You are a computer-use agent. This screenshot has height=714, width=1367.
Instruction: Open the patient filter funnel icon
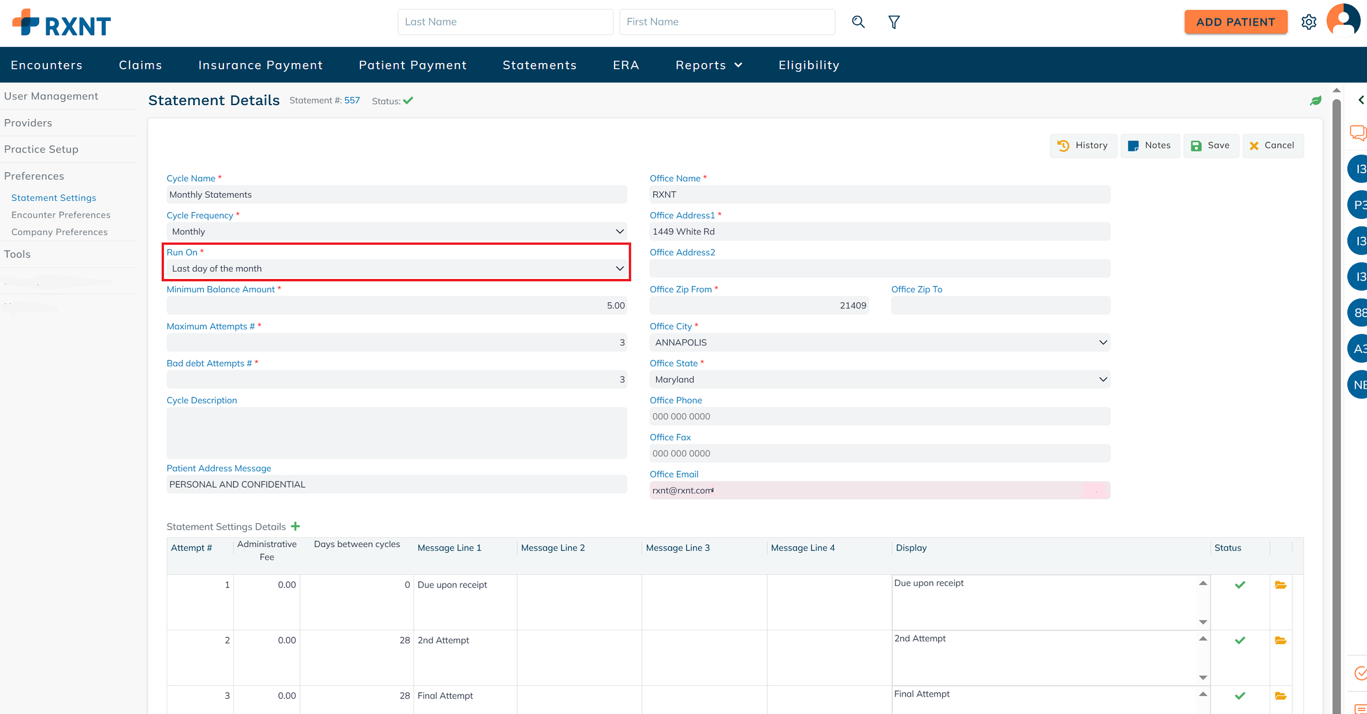pyautogui.click(x=893, y=22)
